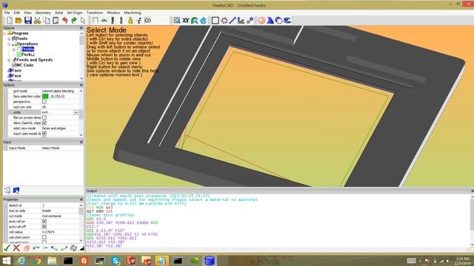Click the cut mode Conventional value
Image resolution: width=474 pixels, height=266 pixels.
pos(52,216)
